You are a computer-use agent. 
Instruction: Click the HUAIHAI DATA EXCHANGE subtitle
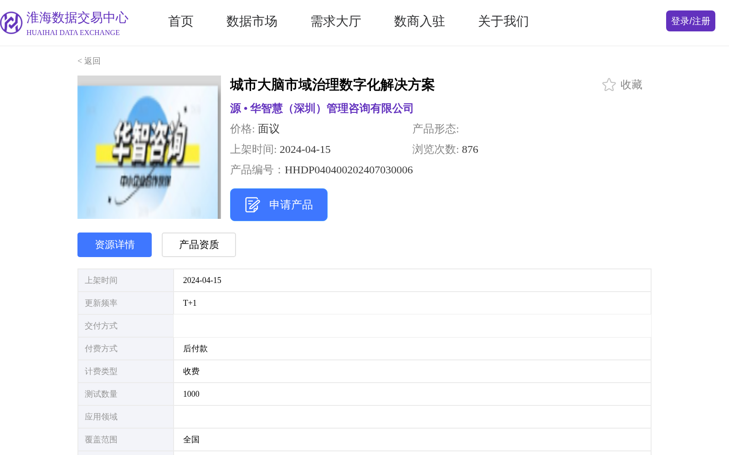pos(73,33)
